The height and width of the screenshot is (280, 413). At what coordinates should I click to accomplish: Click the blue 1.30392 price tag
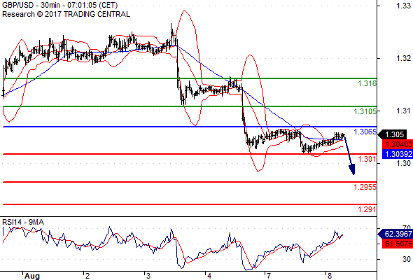tap(397, 154)
